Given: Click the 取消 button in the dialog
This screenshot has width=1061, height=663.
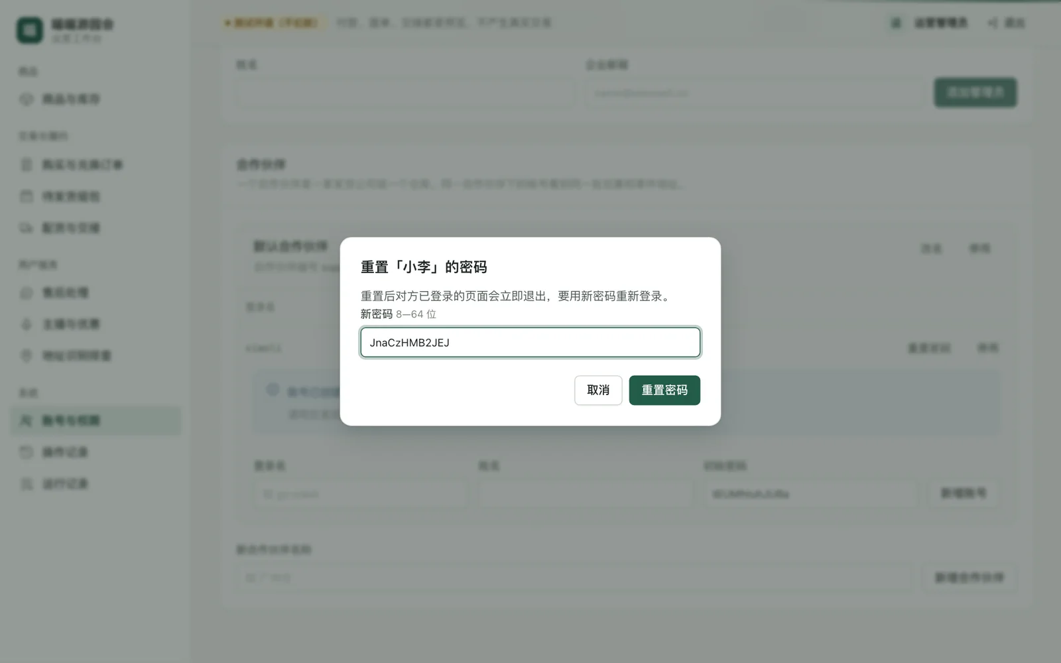Looking at the screenshot, I should tap(598, 390).
